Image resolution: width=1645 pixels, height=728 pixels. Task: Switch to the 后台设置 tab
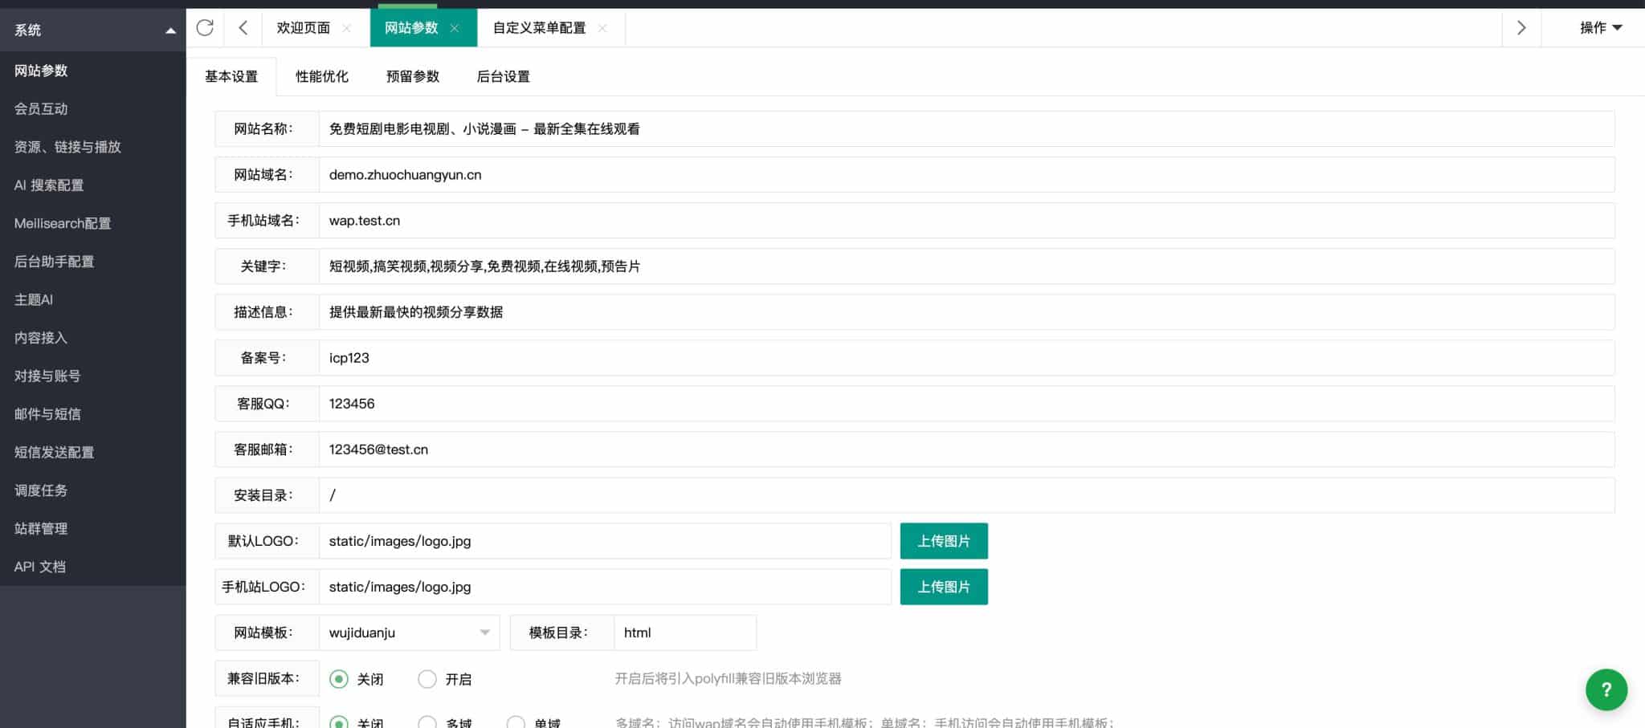pyautogui.click(x=504, y=76)
